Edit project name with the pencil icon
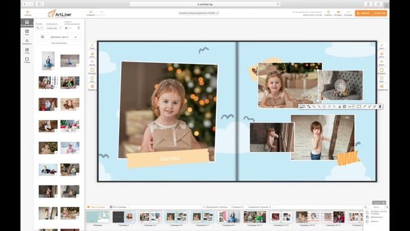The width and height of the screenshot is (410, 231). [x=218, y=13]
